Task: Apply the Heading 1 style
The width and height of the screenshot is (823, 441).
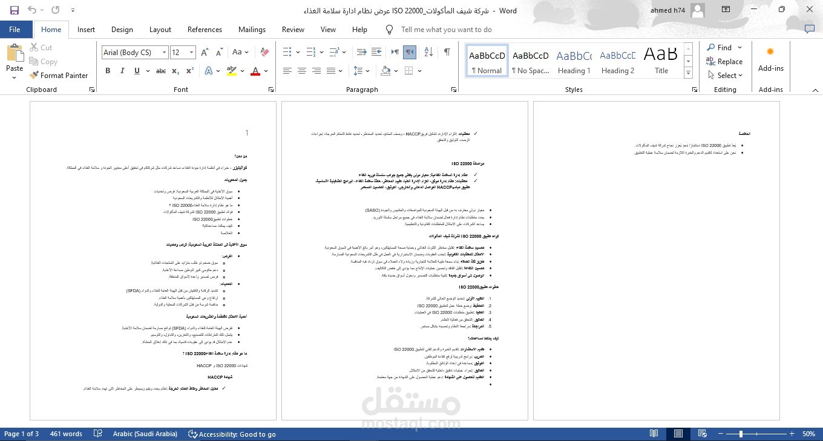Action: pos(574,60)
